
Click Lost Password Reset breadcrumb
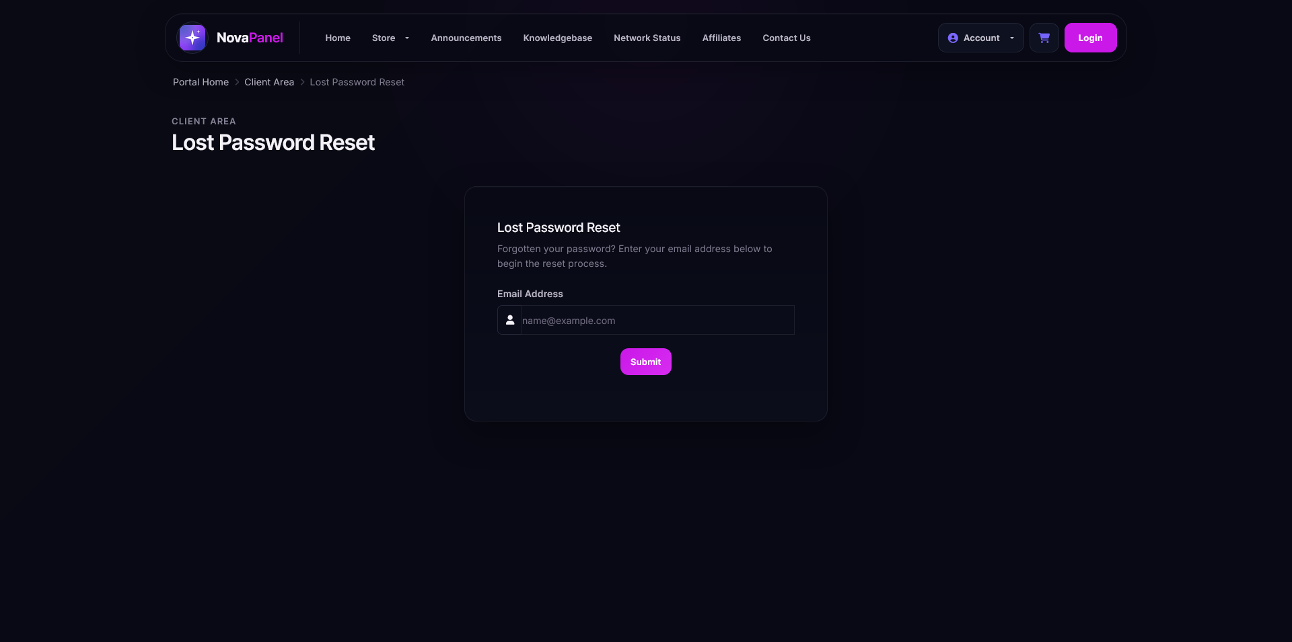pos(357,82)
